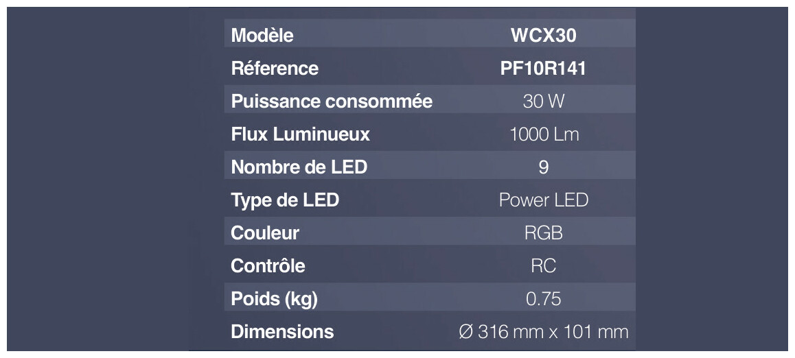The height and width of the screenshot is (358, 795).
Task: Click the Dimensions row label
Action: tap(282, 331)
